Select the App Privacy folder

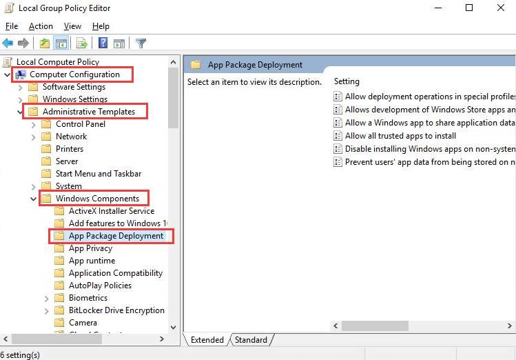click(x=90, y=248)
